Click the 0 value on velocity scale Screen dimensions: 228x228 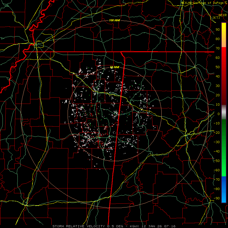219,114
